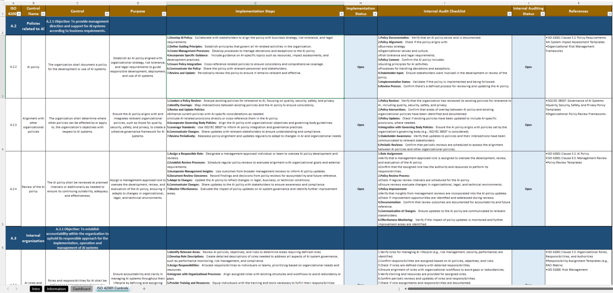Select the AI policy control name cell
Screen dimensions: 613x293
pos(33,67)
